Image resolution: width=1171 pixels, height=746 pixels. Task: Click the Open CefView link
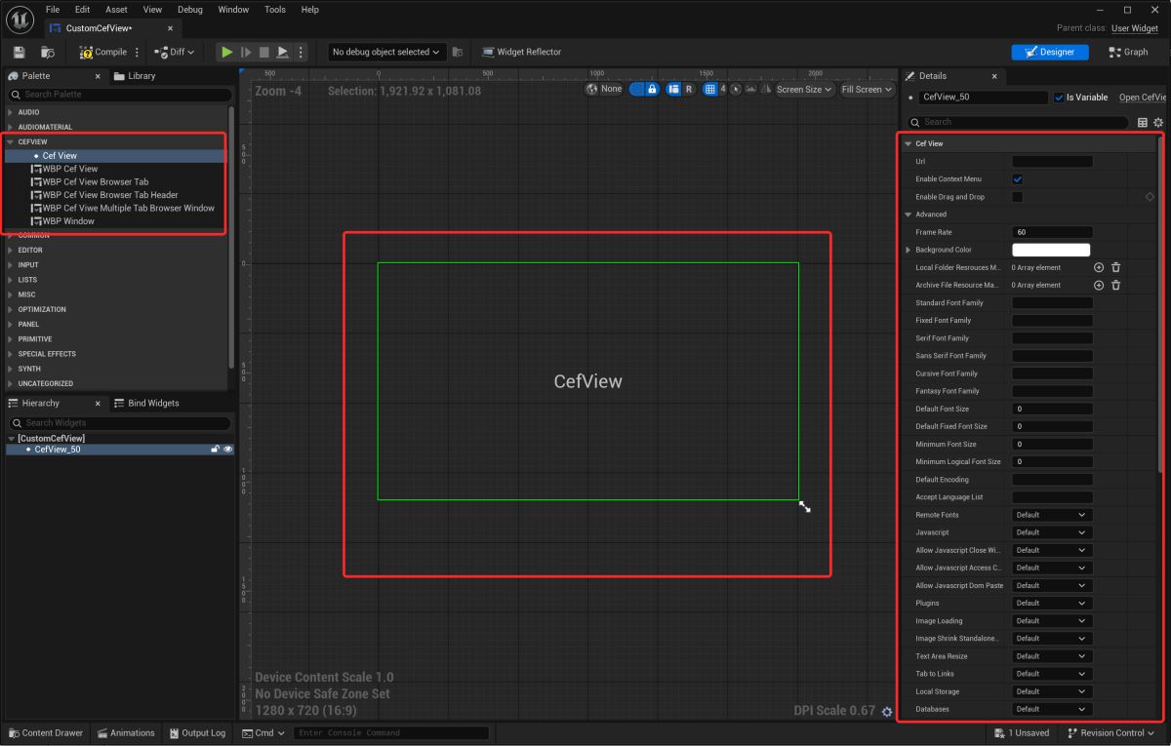point(1143,98)
